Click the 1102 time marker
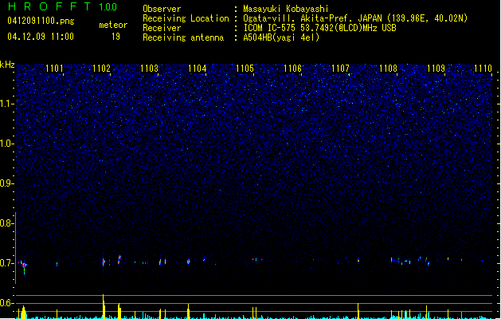 point(101,68)
